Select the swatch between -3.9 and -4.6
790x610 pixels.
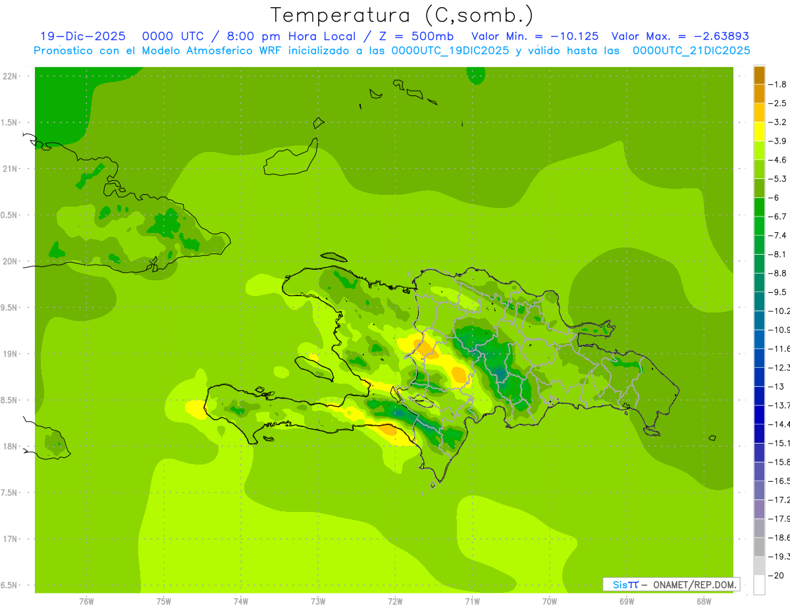pos(759,150)
